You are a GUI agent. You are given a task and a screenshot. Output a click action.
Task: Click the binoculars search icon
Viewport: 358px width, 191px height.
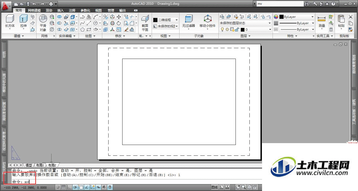[306, 4]
